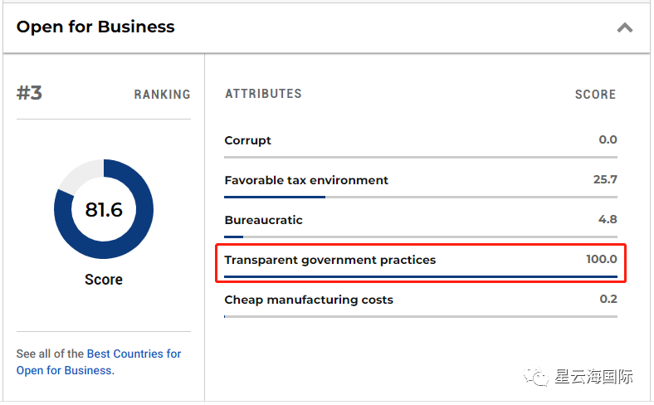The height and width of the screenshot is (405, 654).
Task: Click the SCORE column header
Action: 595,95
